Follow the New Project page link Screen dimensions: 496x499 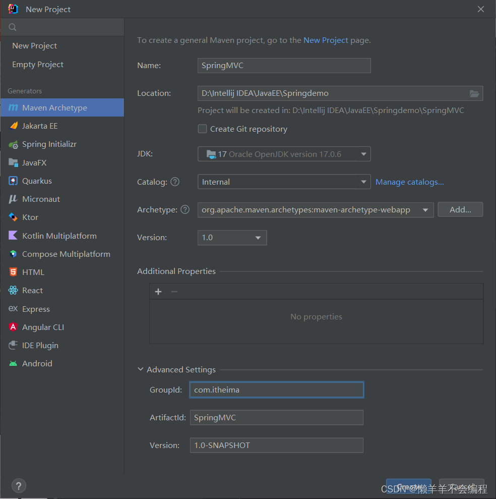click(x=326, y=40)
